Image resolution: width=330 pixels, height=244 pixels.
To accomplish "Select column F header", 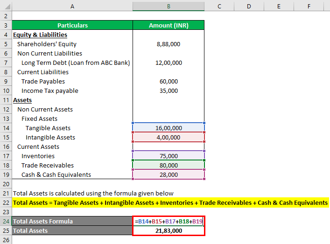I will (x=309, y=7).
